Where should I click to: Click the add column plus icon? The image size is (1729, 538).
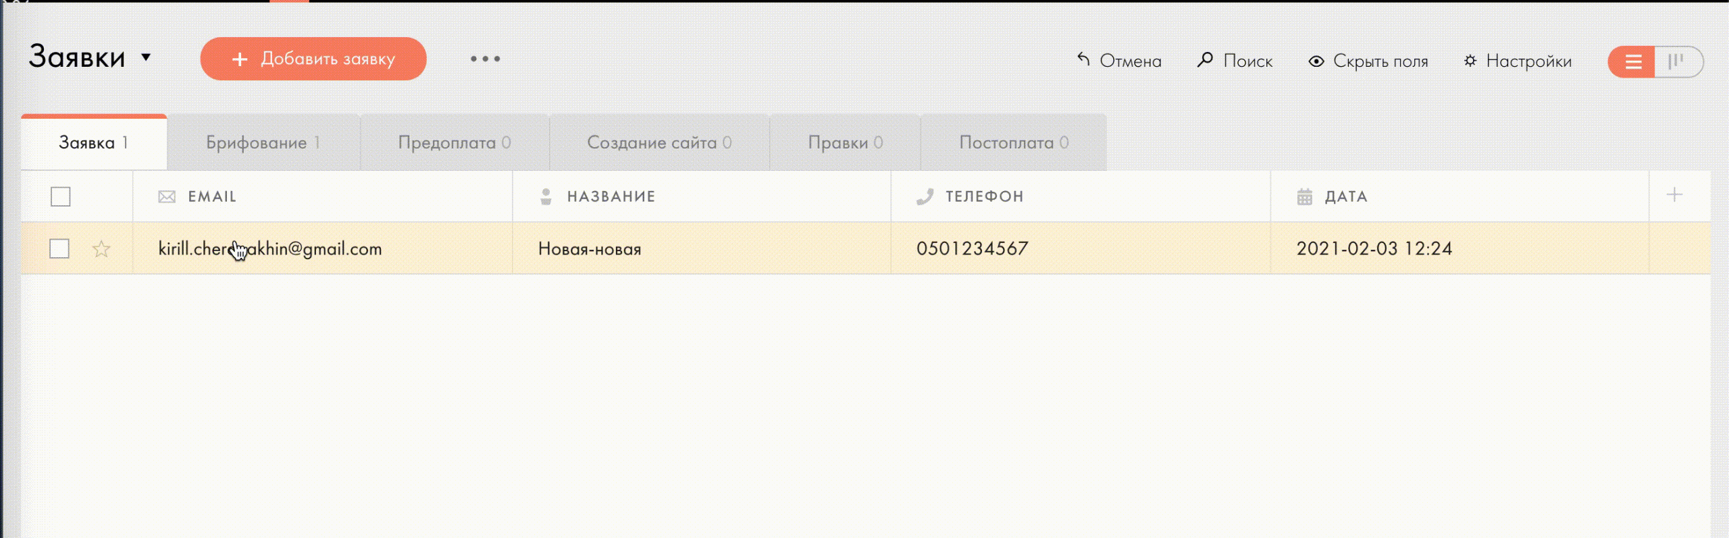tap(1674, 196)
